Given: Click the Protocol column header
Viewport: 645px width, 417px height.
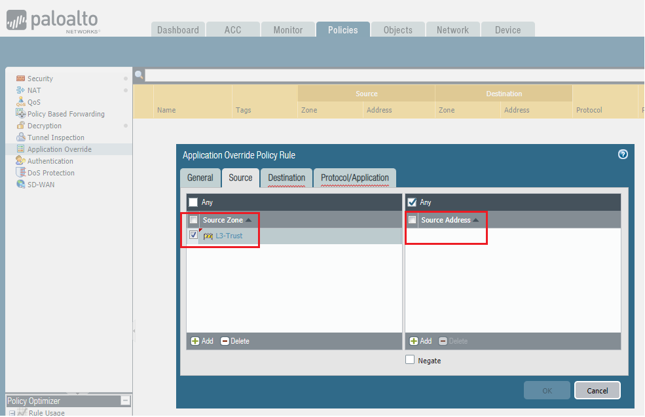Looking at the screenshot, I should point(589,110).
